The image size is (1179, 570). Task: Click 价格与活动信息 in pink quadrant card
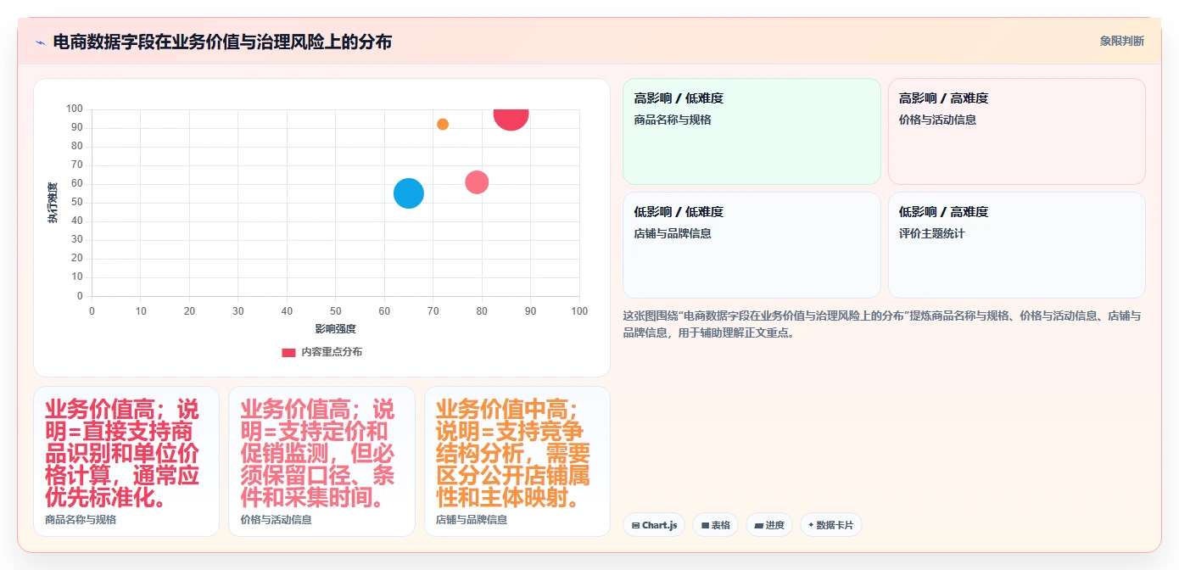pyautogui.click(x=937, y=120)
